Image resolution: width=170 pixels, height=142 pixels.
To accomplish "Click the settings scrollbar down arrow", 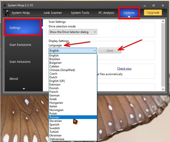I will 163,89.
